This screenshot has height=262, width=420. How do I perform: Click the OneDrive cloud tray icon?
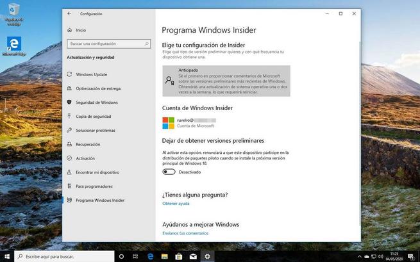click(366, 257)
